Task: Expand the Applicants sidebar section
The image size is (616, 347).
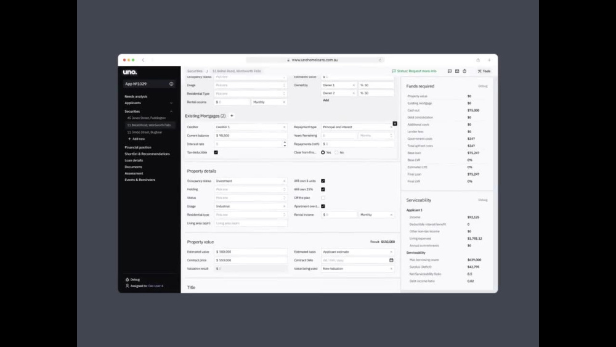Action: pos(171,103)
